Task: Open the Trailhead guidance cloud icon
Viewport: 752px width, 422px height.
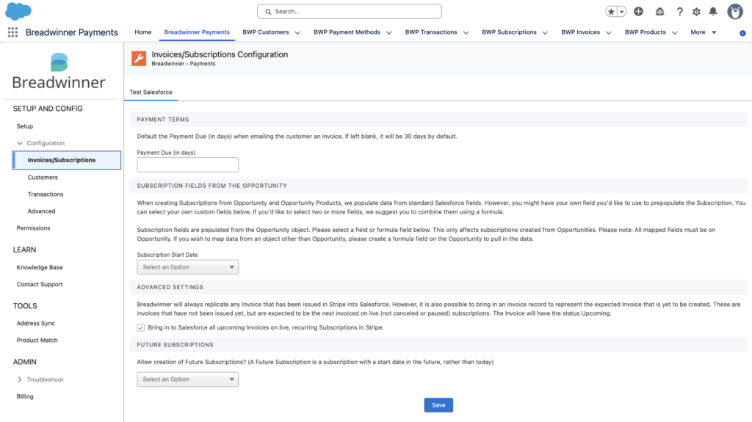Action: 660,12
